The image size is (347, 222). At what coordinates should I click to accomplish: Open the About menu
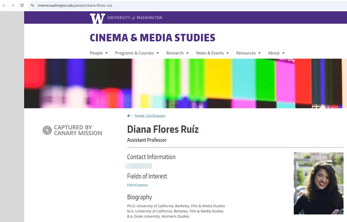click(x=274, y=53)
